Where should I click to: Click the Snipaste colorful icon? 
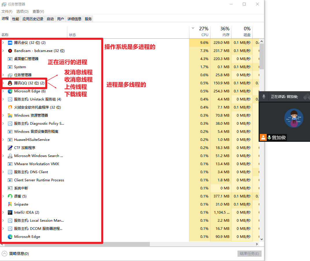click(x=10, y=204)
